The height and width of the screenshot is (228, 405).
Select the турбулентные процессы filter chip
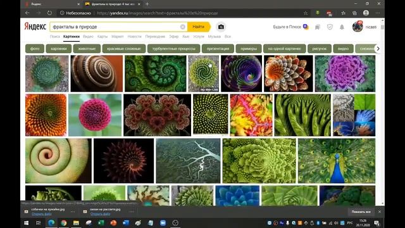173,49
